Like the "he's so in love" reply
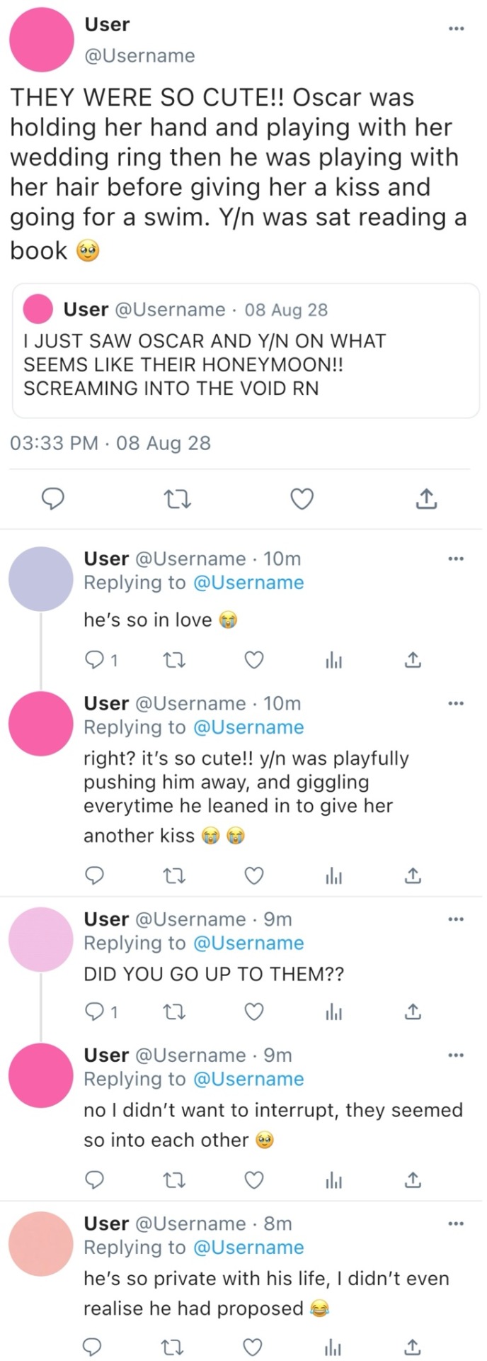This screenshot has width=487, height=1361. (x=254, y=661)
